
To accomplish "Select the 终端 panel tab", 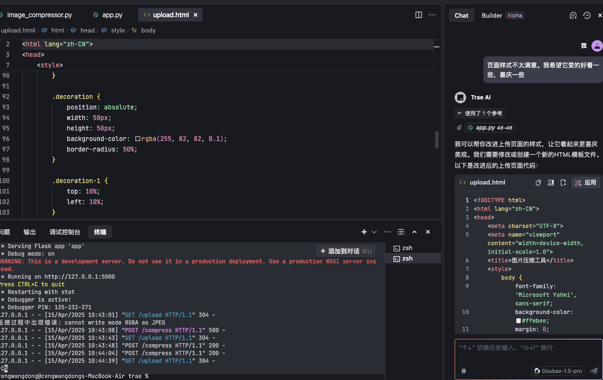I will (x=100, y=232).
